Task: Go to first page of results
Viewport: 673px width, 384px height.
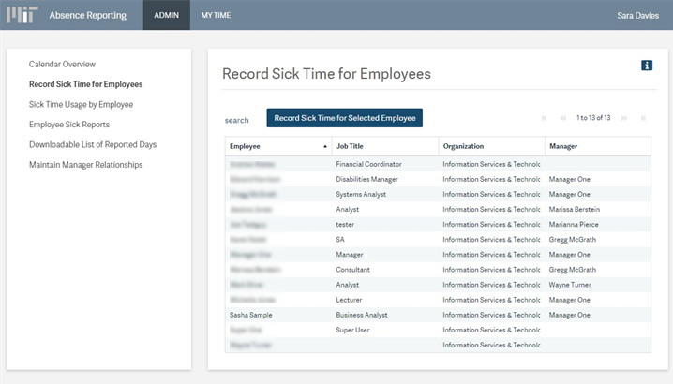Action: coord(544,118)
